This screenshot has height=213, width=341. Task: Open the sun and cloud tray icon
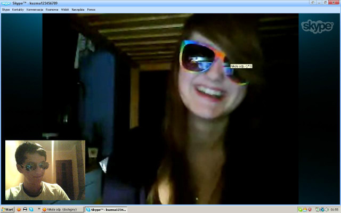pos(305,210)
